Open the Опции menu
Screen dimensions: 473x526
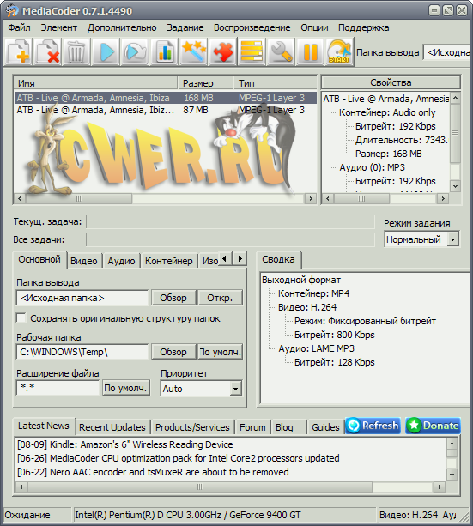click(314, 27)
